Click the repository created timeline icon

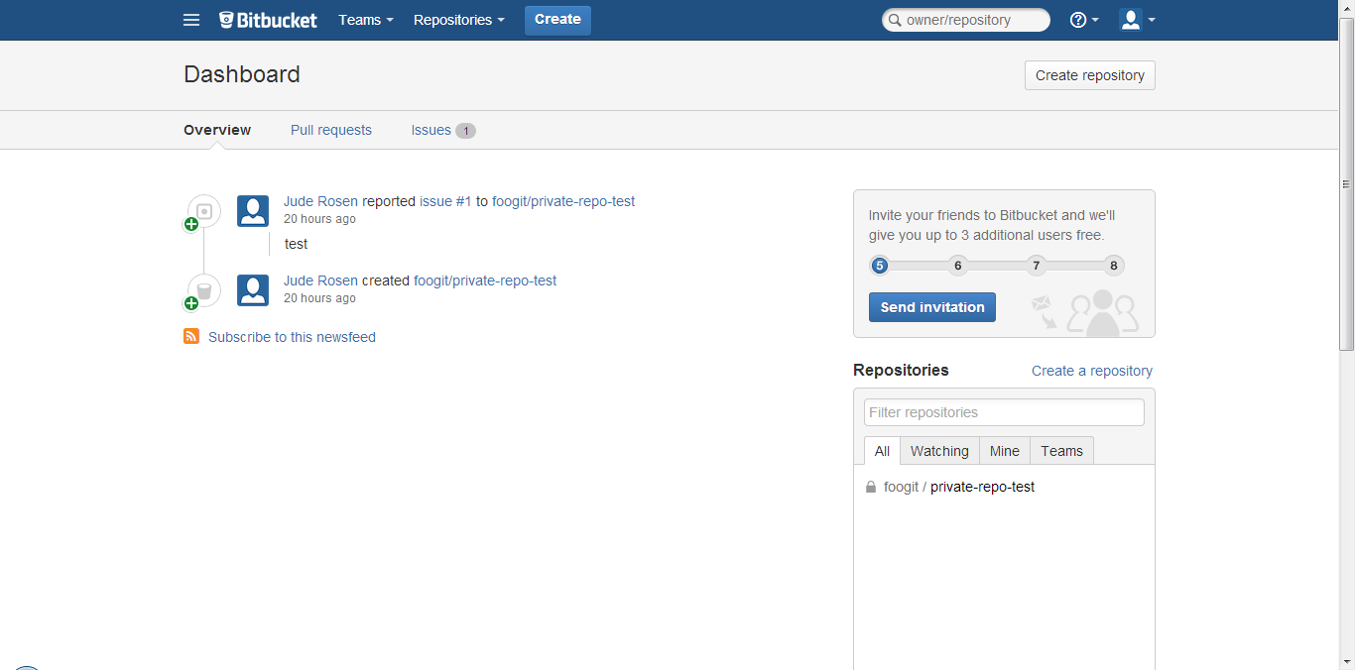204,290
